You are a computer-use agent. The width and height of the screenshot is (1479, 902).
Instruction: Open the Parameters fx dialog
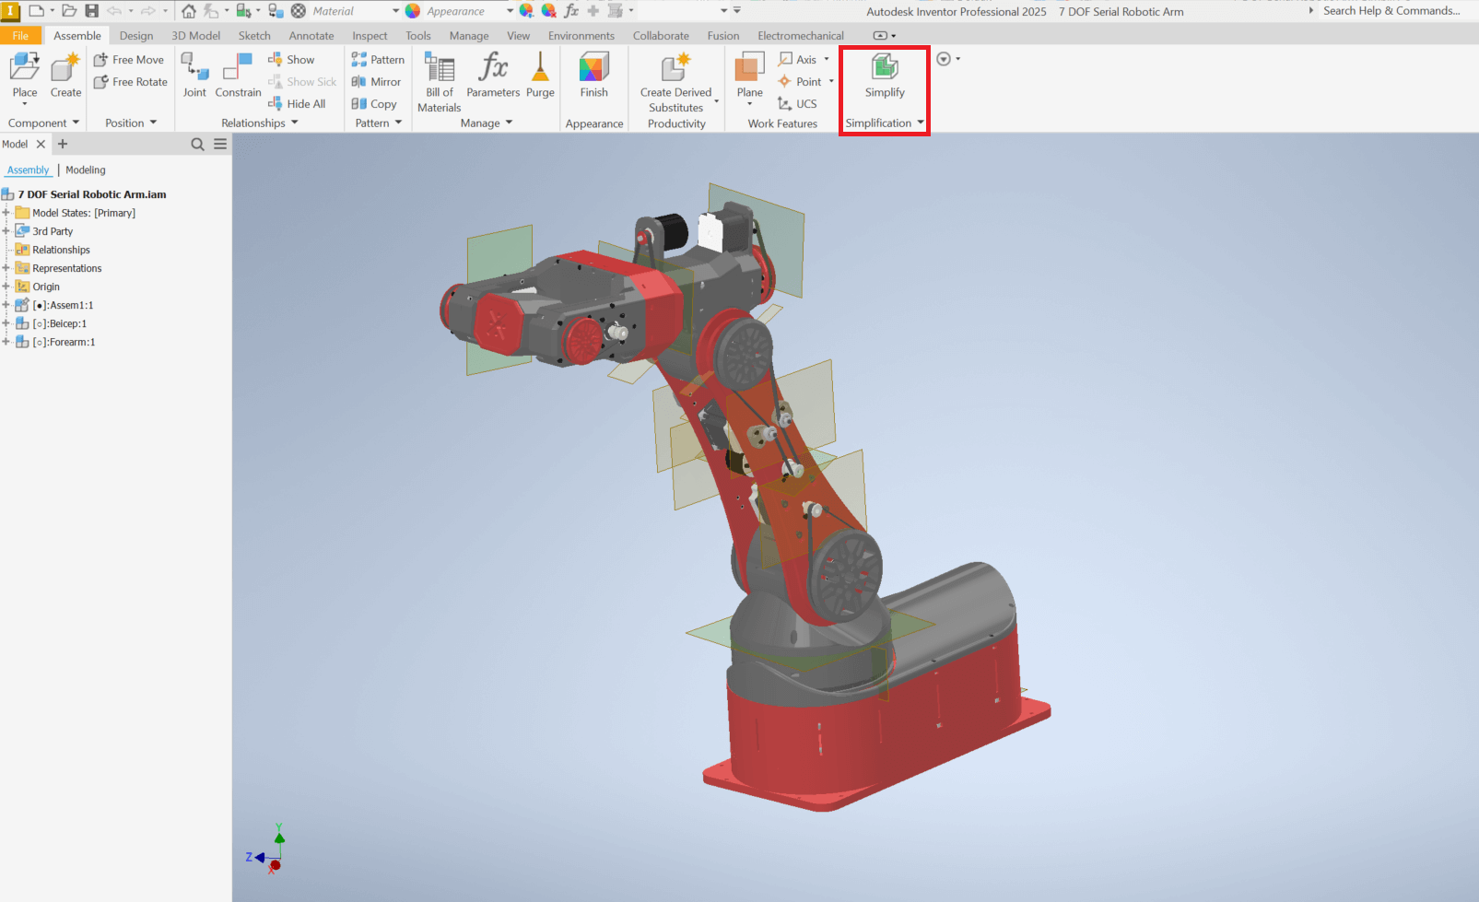coord(493,75)
